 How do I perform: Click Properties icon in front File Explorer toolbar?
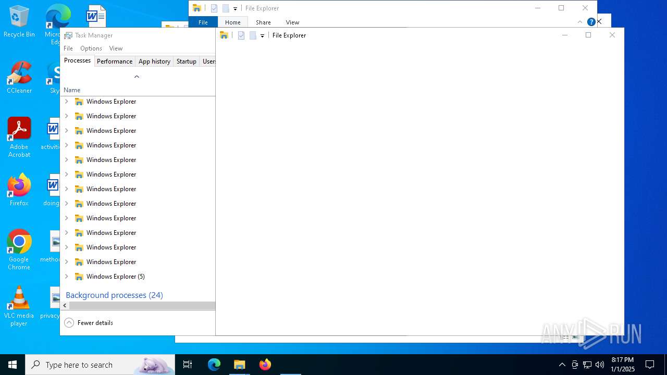click(x=241, y=35)
